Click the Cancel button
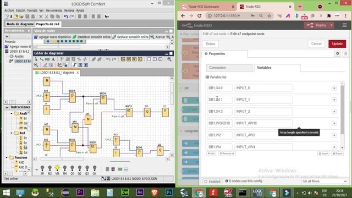Viewport: 352px width, 198px height. pyautogui.click(x=316, y=44)
